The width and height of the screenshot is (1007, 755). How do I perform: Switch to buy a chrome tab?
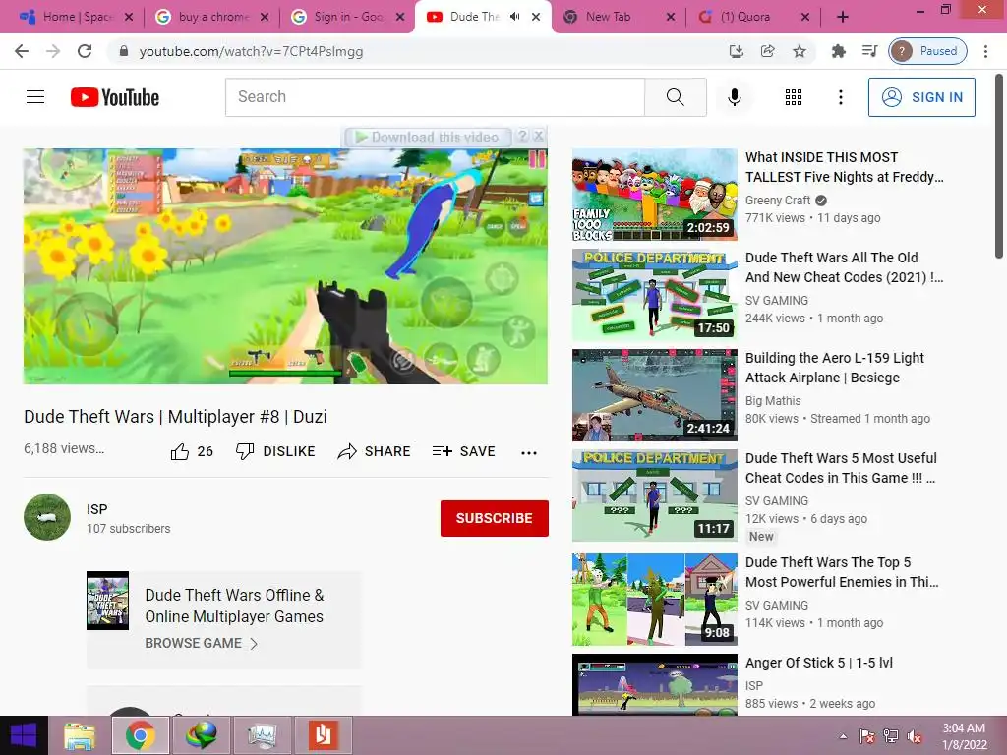coord(212,17)
